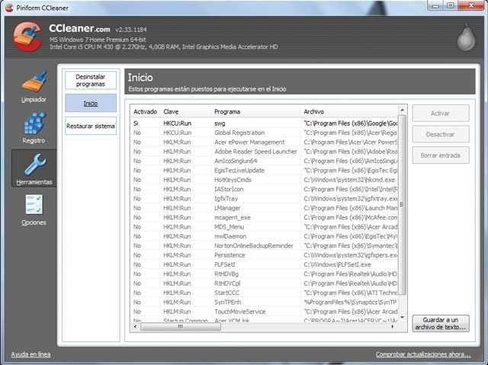Select the Acer ePower Management entry
This screenshot has height=365, width=488.
click(264, 142)
